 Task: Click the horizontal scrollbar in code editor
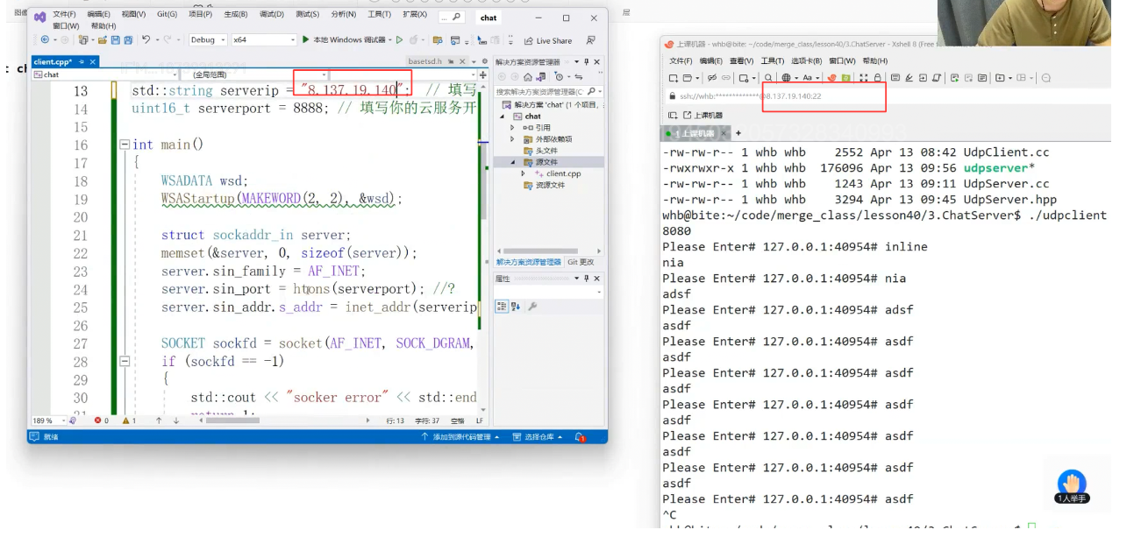(x=281, y=420)
